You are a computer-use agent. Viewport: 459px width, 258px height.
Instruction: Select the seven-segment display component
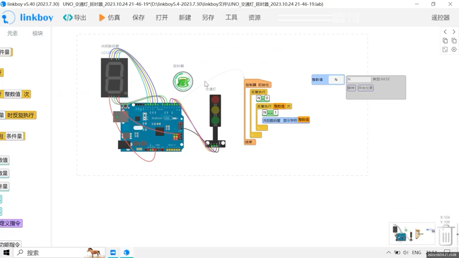[x=114, y=77]
